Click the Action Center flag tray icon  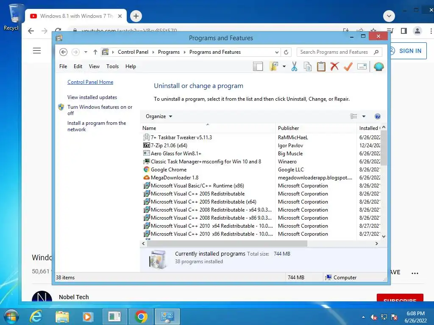point(394,317)
